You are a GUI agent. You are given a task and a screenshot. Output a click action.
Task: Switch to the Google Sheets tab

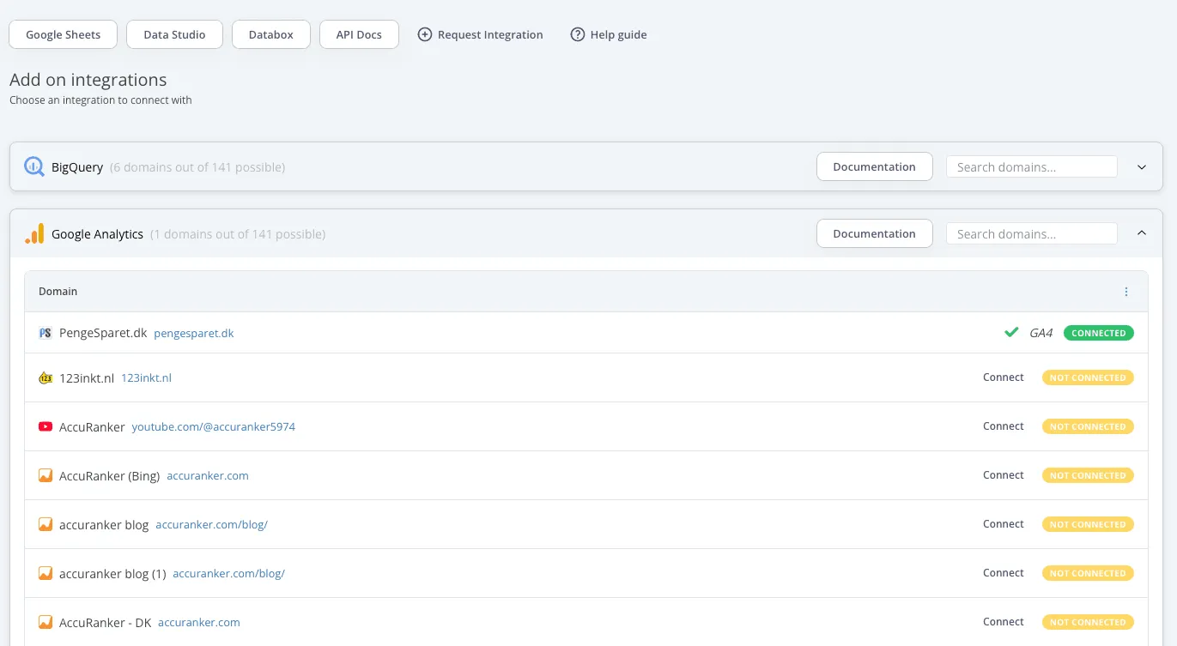[x=63, y=34]
